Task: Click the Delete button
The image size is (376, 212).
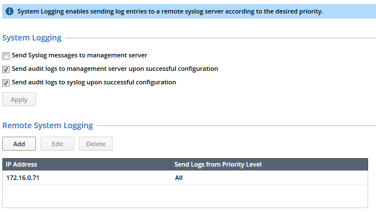Action: pyautogui.click(x=96, y=144)
